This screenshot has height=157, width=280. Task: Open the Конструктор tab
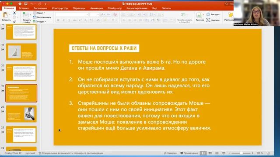[x=60, y=8]
